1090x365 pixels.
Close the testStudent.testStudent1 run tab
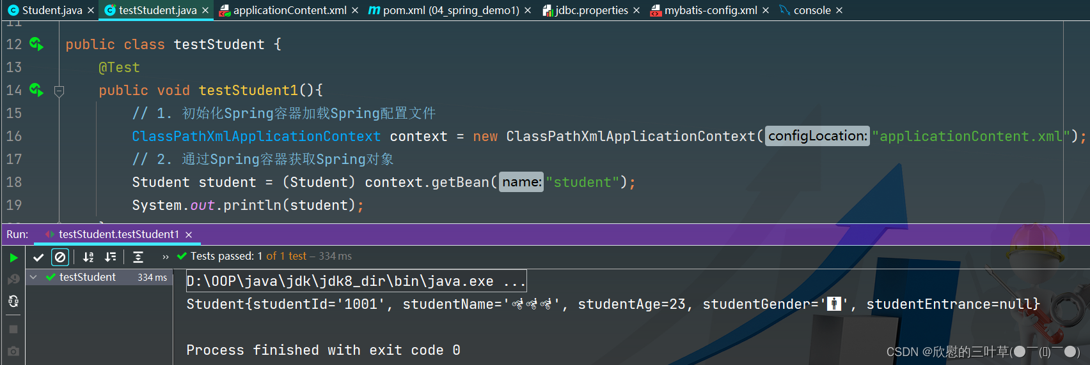pyautogui.click(x=189, y=235)
